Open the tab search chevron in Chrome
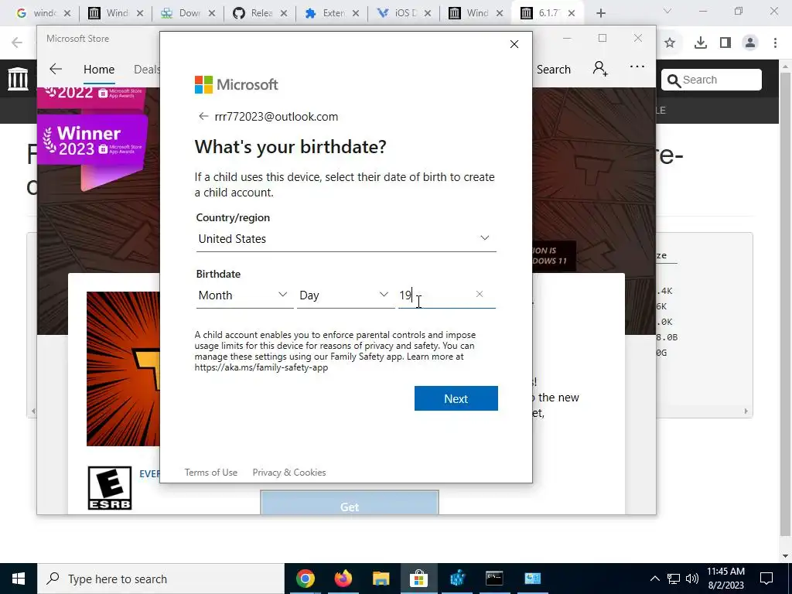Screen dimensions: 792x594 coord(667,11)
